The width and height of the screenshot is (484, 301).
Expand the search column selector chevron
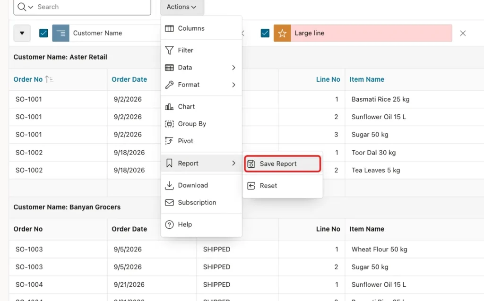pos(31,7)
